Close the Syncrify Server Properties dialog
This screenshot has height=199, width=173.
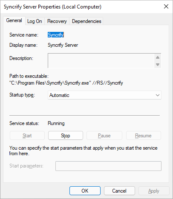click(x=166, y=6)
